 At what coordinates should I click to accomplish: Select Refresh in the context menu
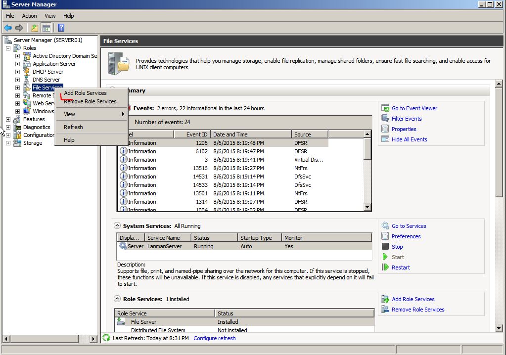click(92, 127)
